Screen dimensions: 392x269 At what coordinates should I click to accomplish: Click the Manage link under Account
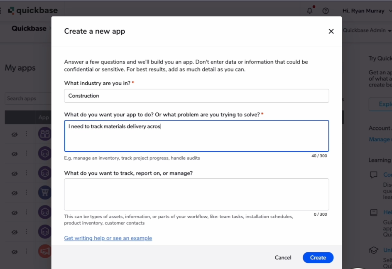click(x=380, y=139)
